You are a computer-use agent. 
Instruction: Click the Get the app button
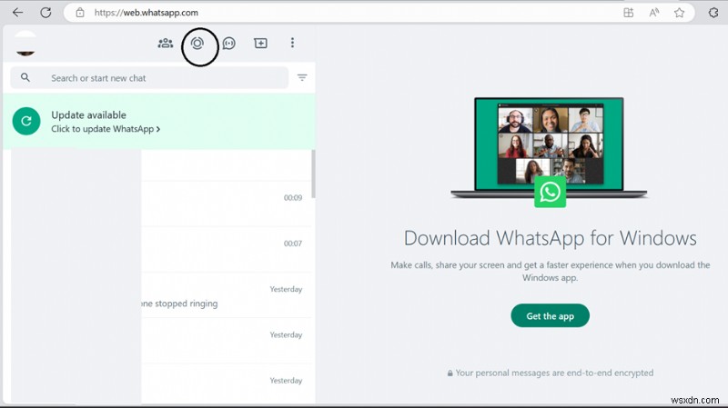coord(550,315)
